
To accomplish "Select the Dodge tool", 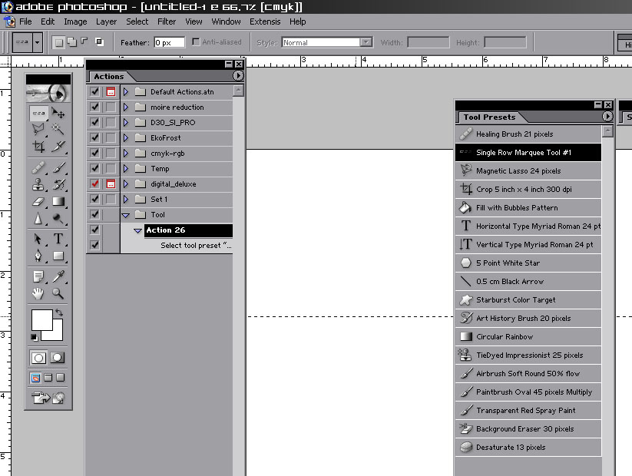I will coord(58,218).
